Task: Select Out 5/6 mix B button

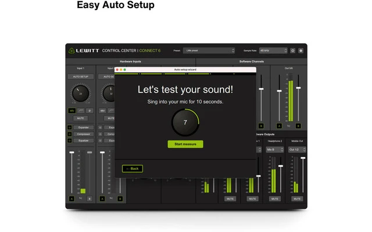Action: tap(298, 126)
